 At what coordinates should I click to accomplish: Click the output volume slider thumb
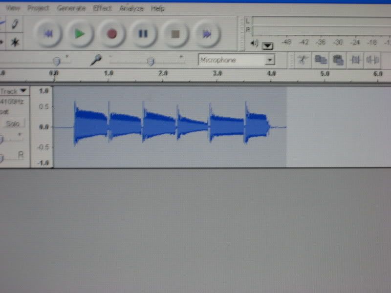pos(57,61)
